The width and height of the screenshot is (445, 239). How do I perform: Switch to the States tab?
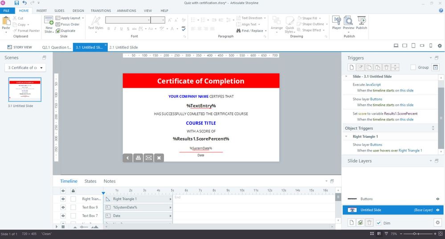coord(90,181)
